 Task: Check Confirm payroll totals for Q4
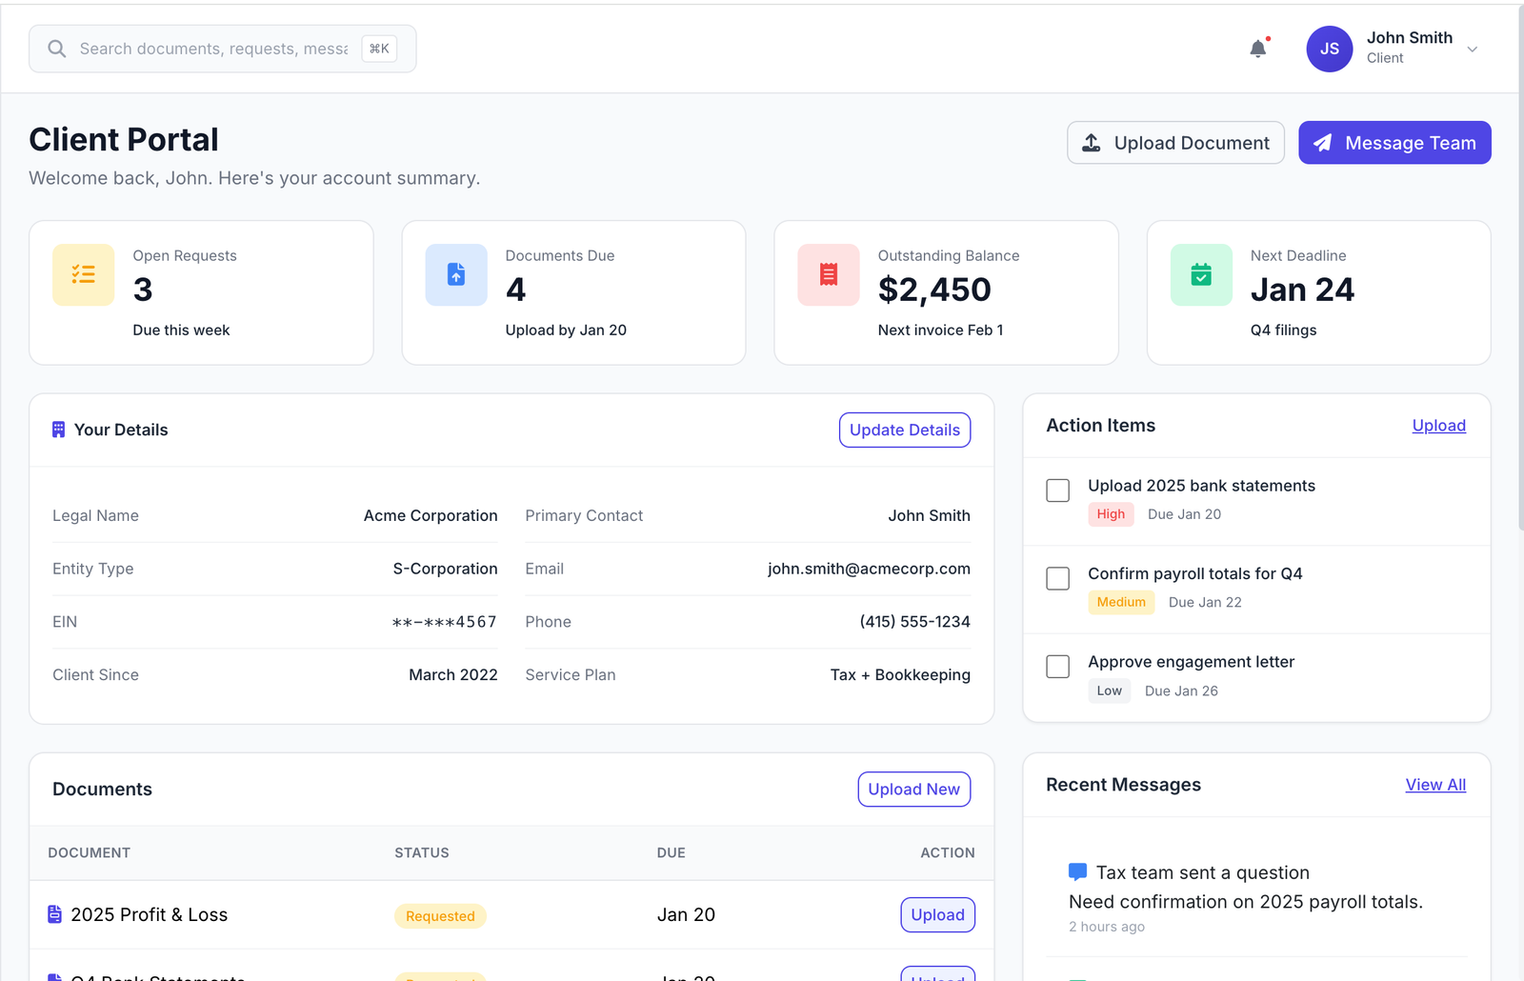click(1057, 578)
